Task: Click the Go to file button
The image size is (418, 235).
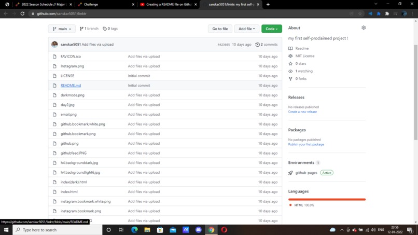Action: [220, 29]
